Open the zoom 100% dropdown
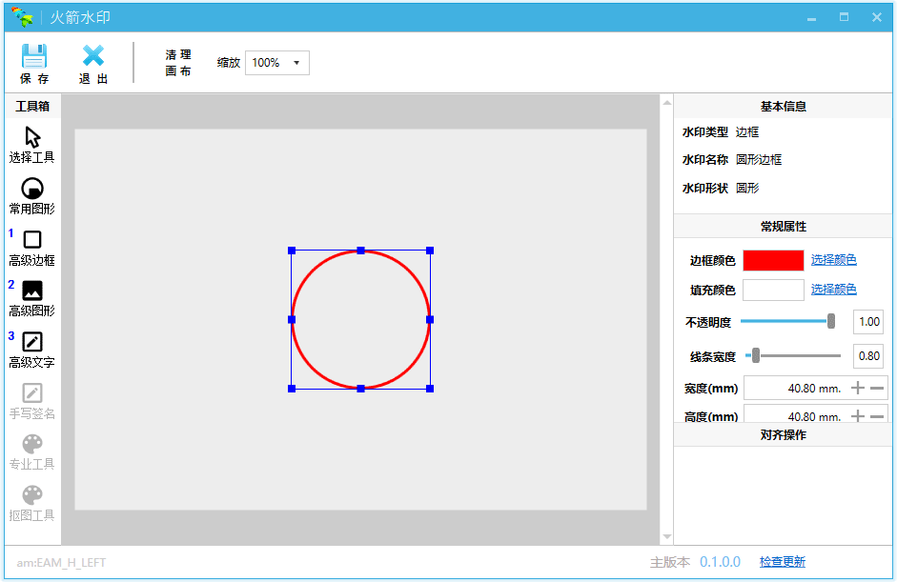Image resolution: width=897 pixels, height=582 pixels. [x=277, y=63]
